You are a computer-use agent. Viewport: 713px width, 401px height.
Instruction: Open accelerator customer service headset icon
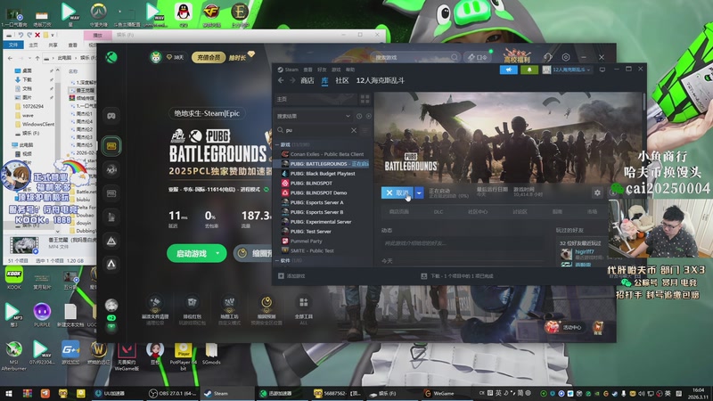point(547,57)
